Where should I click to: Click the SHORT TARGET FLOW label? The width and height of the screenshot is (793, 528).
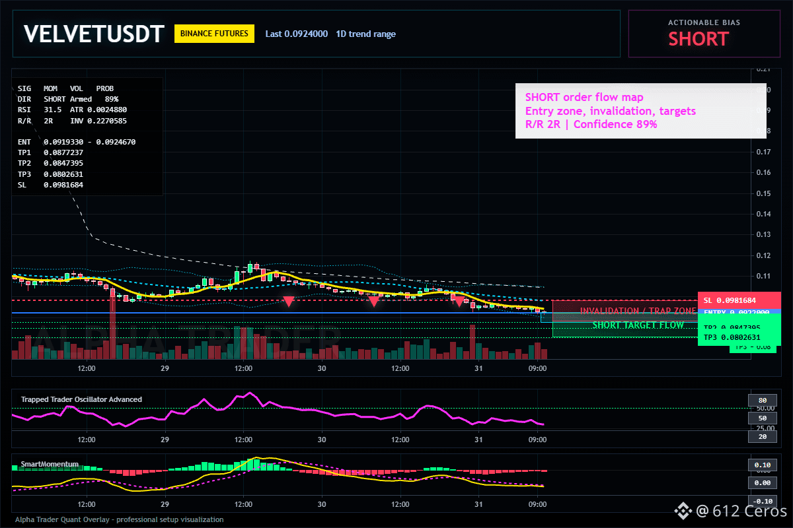638,325
